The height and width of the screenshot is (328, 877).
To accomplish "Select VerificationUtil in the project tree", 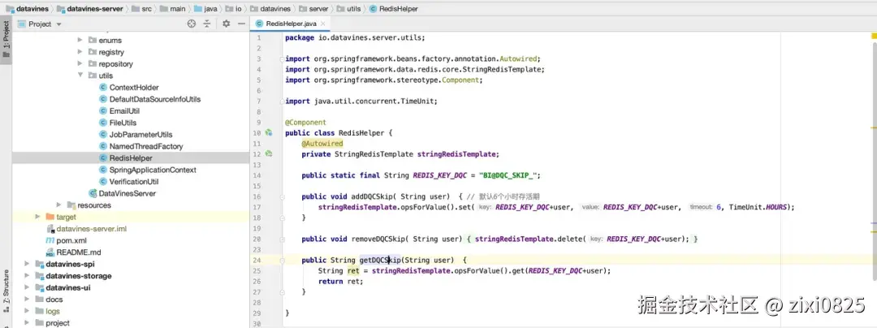I will (134, 182).
